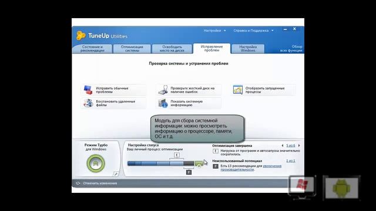Image resolution: width=376 pixels, height=211 pixels.
Task: Open the 'Справка и Поддержка' dropdown
Action: [253, 30]
